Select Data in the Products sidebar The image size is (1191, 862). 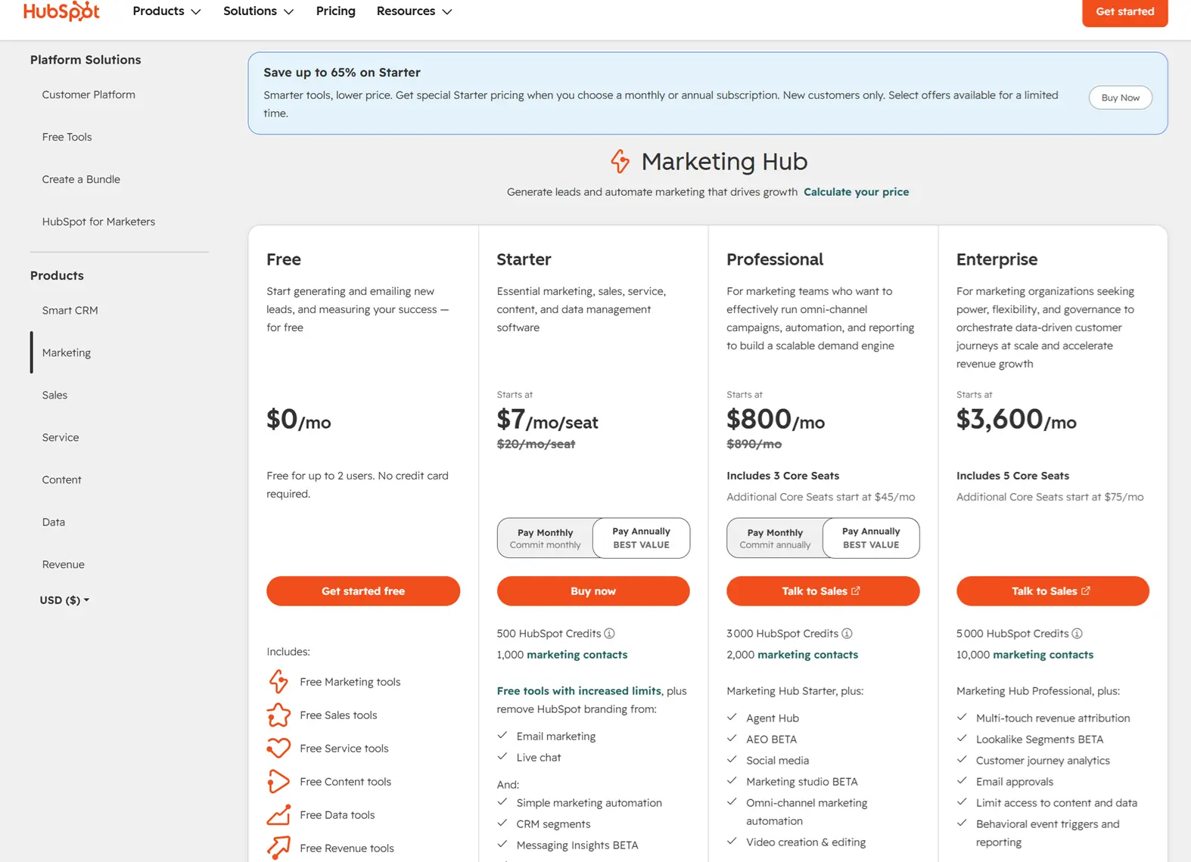click(x=54, y=522)
